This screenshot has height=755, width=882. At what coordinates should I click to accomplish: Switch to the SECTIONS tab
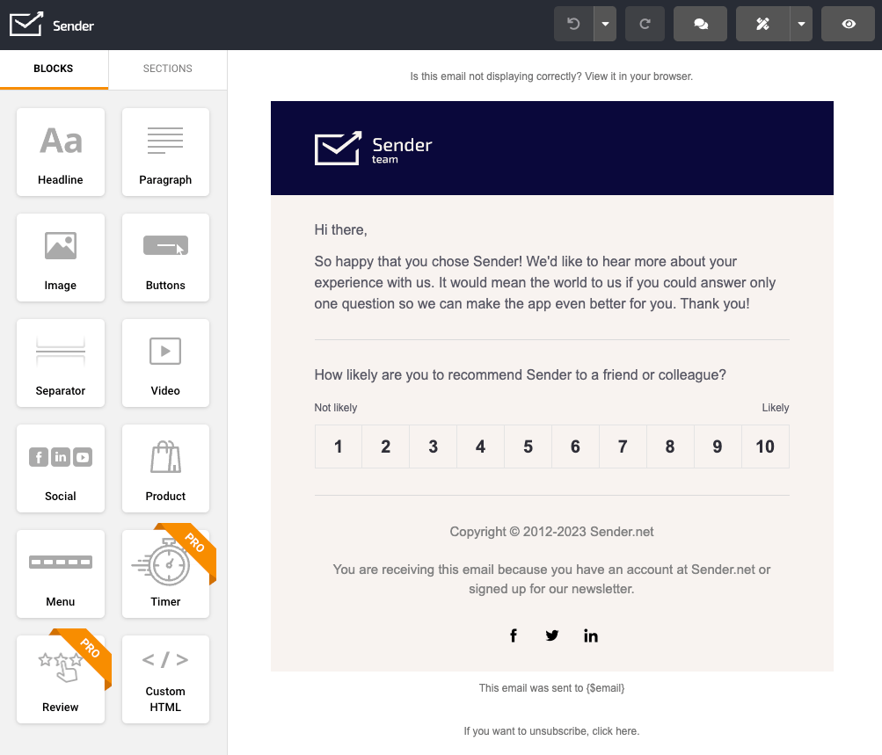pyautogui.click(x=168, y=69)
